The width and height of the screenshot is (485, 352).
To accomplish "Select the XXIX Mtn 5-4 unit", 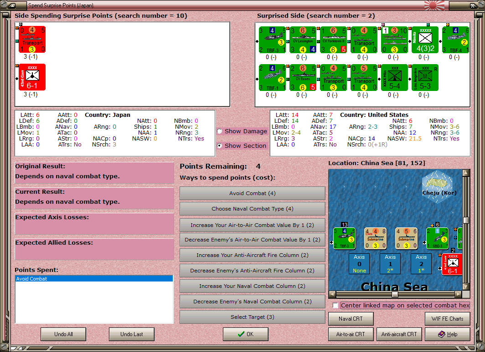I will 395,78.
